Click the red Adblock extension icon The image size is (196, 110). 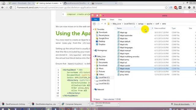[x=175, y=8]
